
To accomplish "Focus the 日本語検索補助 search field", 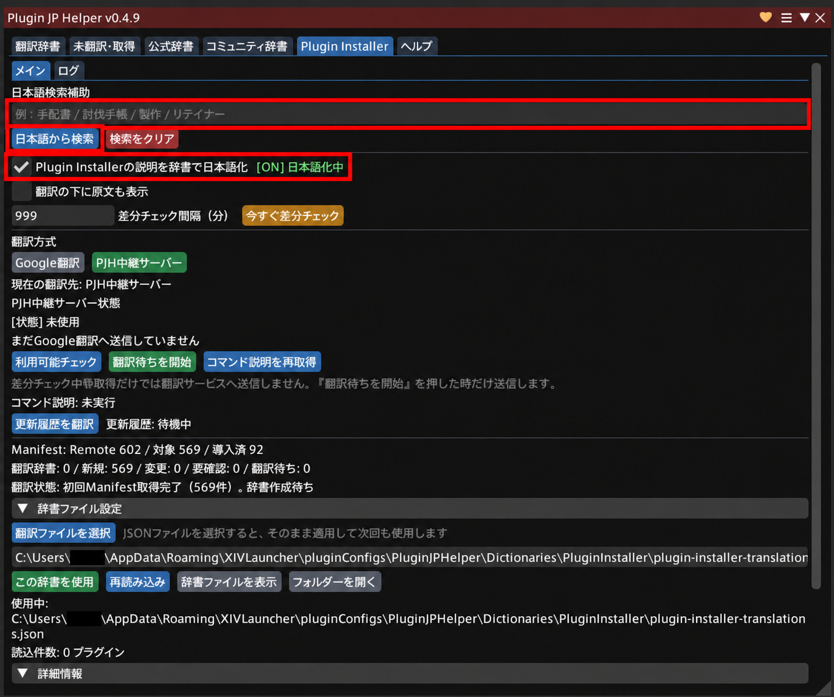I will point(409,114).
